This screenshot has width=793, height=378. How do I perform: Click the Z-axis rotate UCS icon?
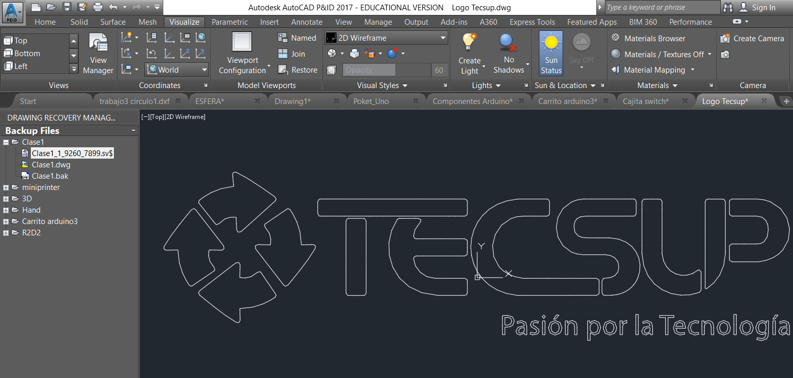pyautogui.click(x=185, y=53)
